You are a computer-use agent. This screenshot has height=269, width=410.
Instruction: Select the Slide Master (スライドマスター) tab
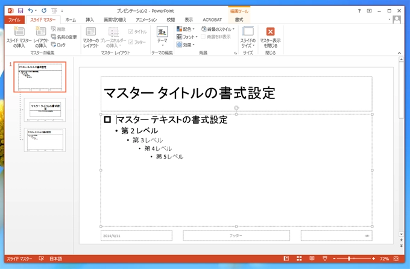coord(43,20)
